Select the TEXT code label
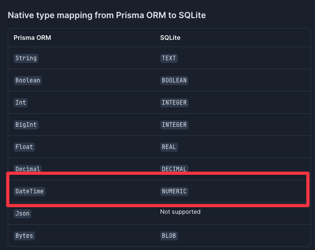The width and height of the screenshot is (315, 250). [169, 58]
